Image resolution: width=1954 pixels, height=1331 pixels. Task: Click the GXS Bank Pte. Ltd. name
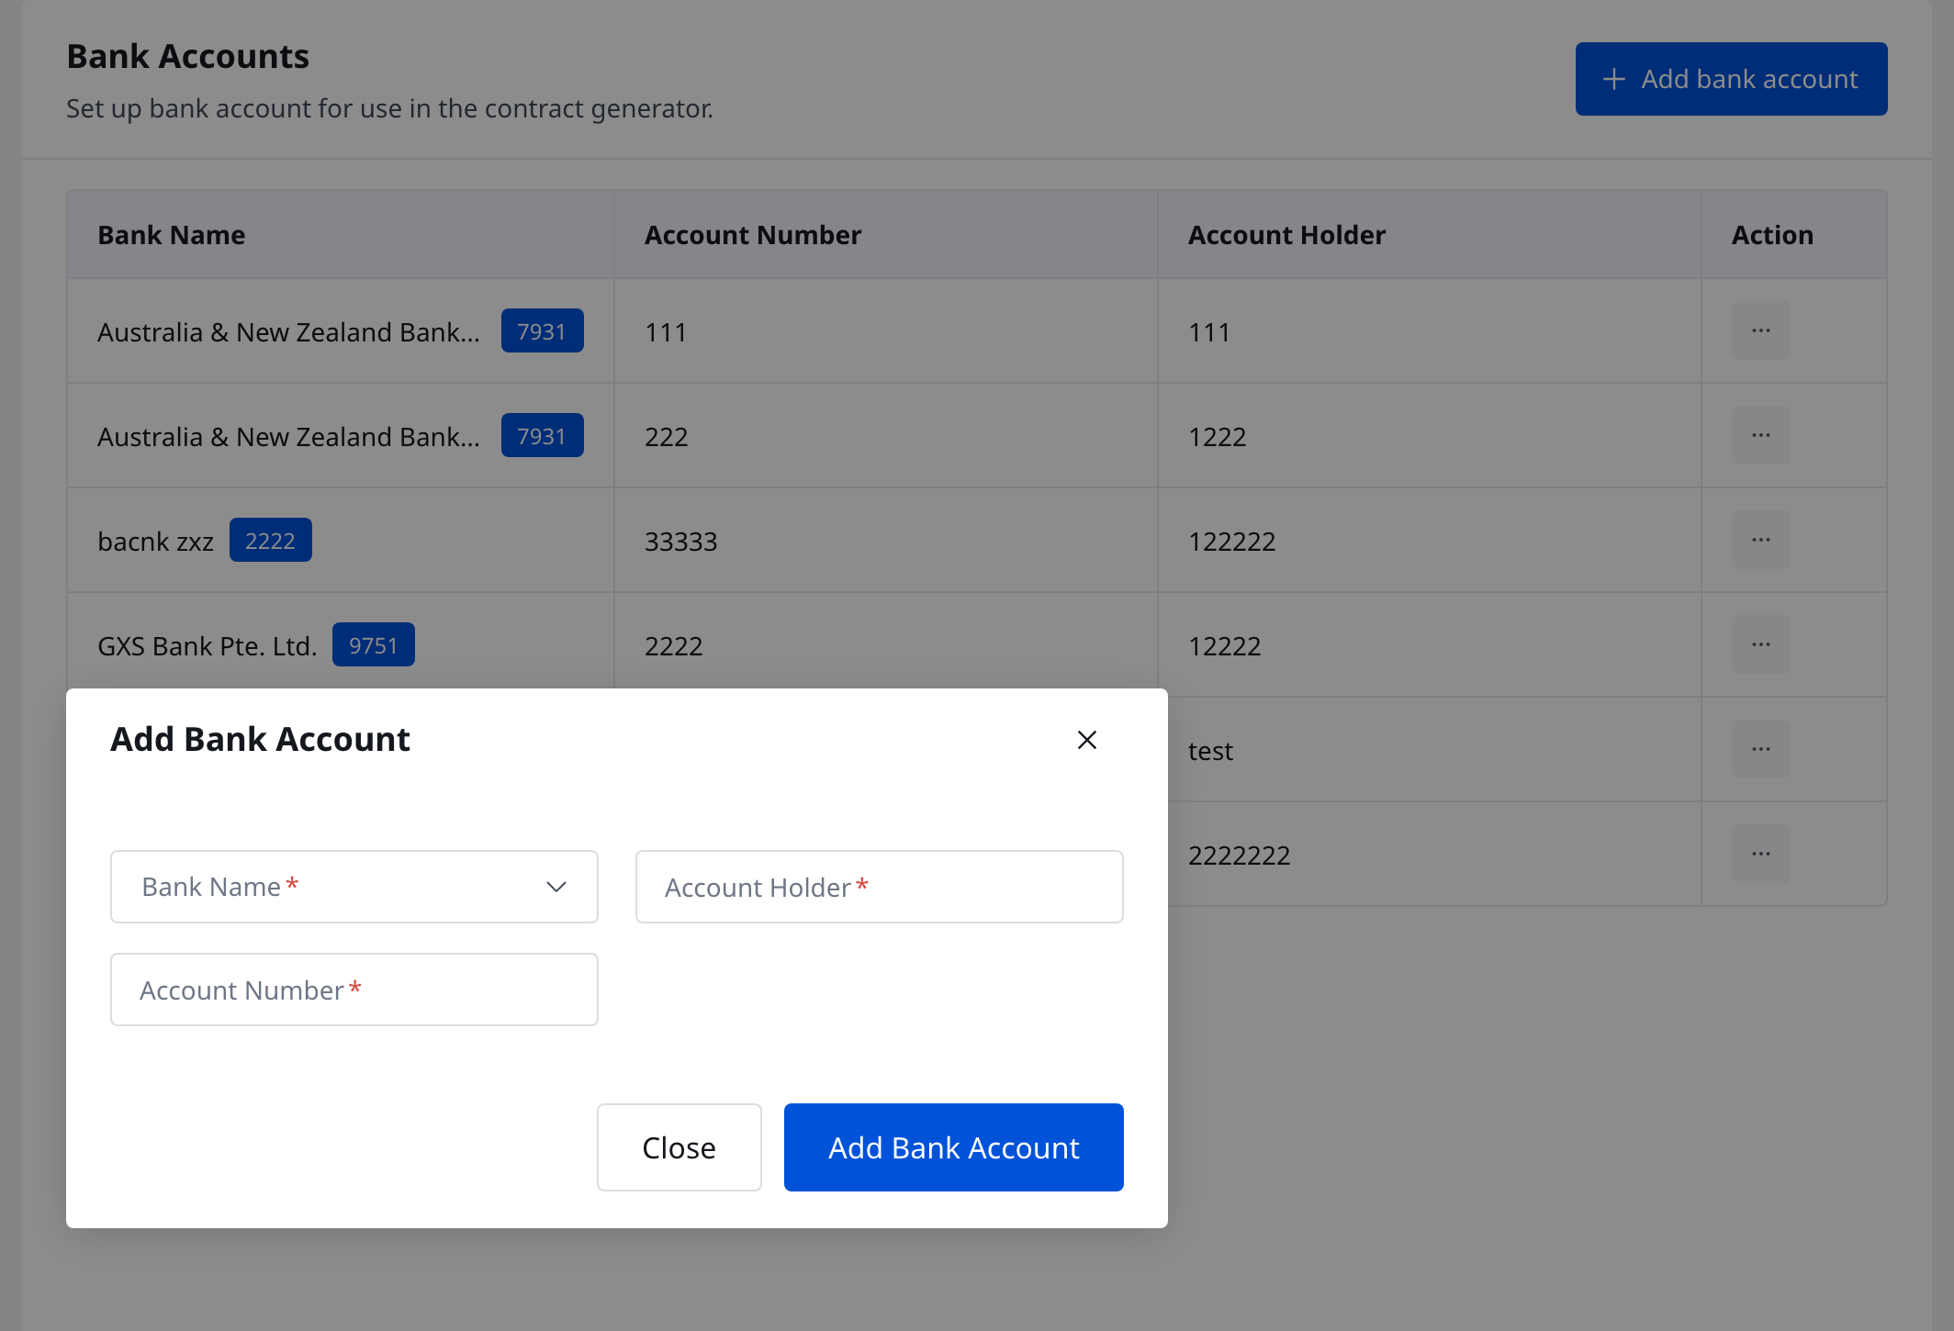click(x=208, y=646)
